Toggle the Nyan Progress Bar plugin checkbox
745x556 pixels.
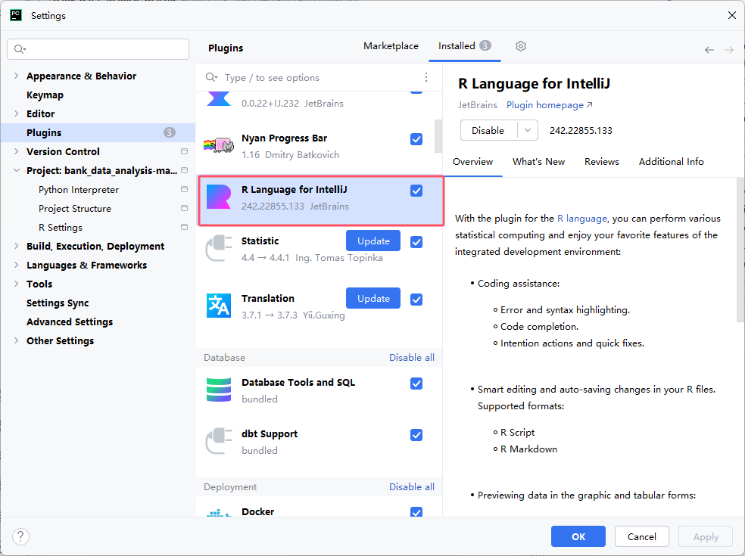416,139
